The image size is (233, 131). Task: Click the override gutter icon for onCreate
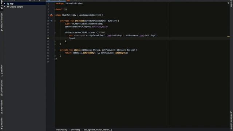pos(51,21)
